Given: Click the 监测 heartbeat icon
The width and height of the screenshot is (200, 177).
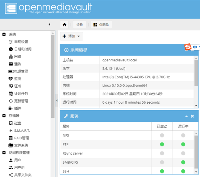Looking at the screenshot, I should point(11,79).
